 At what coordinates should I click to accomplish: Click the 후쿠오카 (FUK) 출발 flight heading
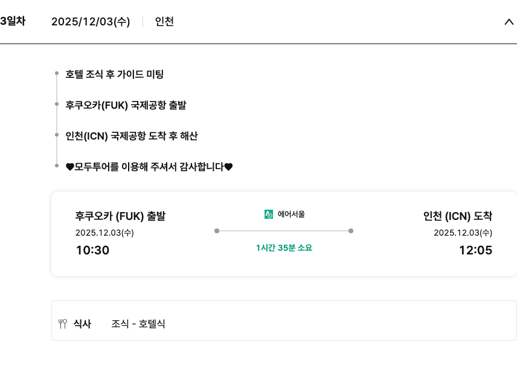tap(120, 216)
